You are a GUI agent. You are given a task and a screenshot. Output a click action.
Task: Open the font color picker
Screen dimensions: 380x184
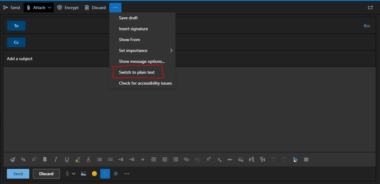point(89,160)
